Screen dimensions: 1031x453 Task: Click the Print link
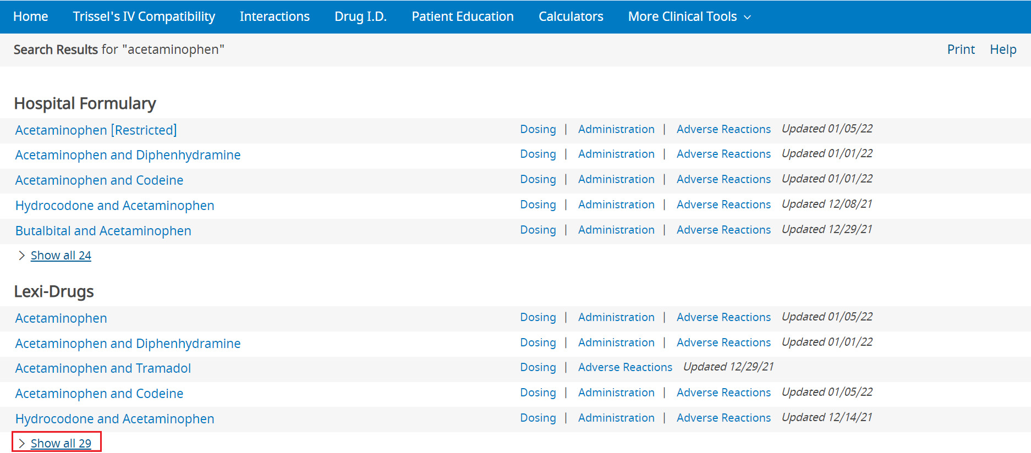click(961, 49)
